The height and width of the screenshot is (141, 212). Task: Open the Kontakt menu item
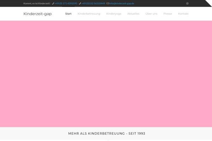[183, 14]
